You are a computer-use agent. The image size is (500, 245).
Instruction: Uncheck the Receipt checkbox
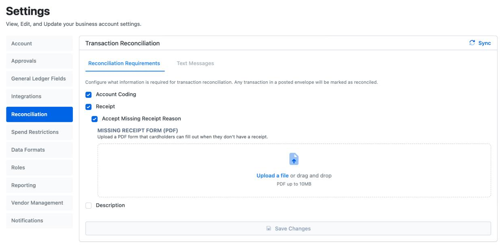[x=89, y=107]
